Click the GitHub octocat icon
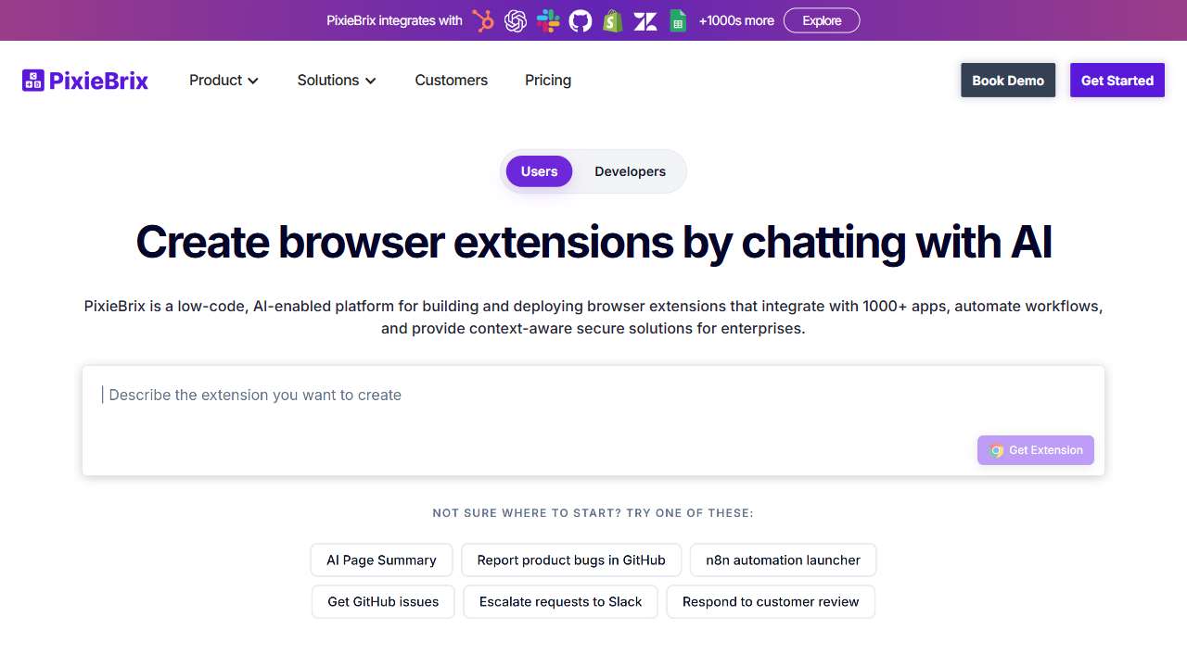The height and width of the screenshot is (667, 1187). [x=581, y=20]
